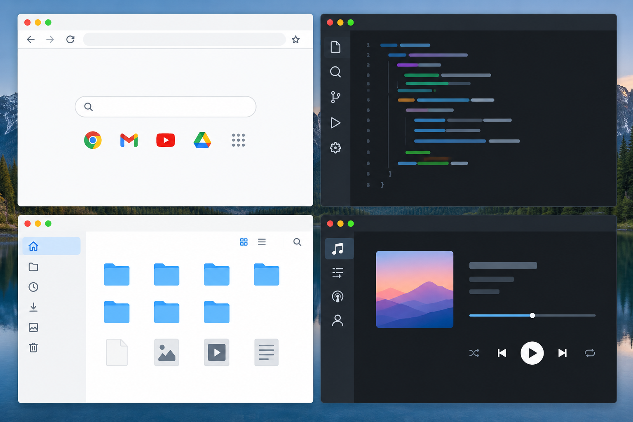Click the browser back arrow
Viewport: 633px width, 422px height.
(x=31, y=40)
